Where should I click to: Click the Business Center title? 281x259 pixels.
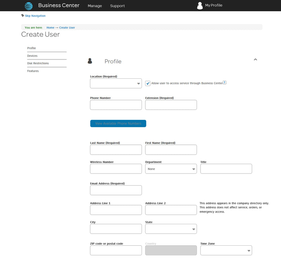59,5
